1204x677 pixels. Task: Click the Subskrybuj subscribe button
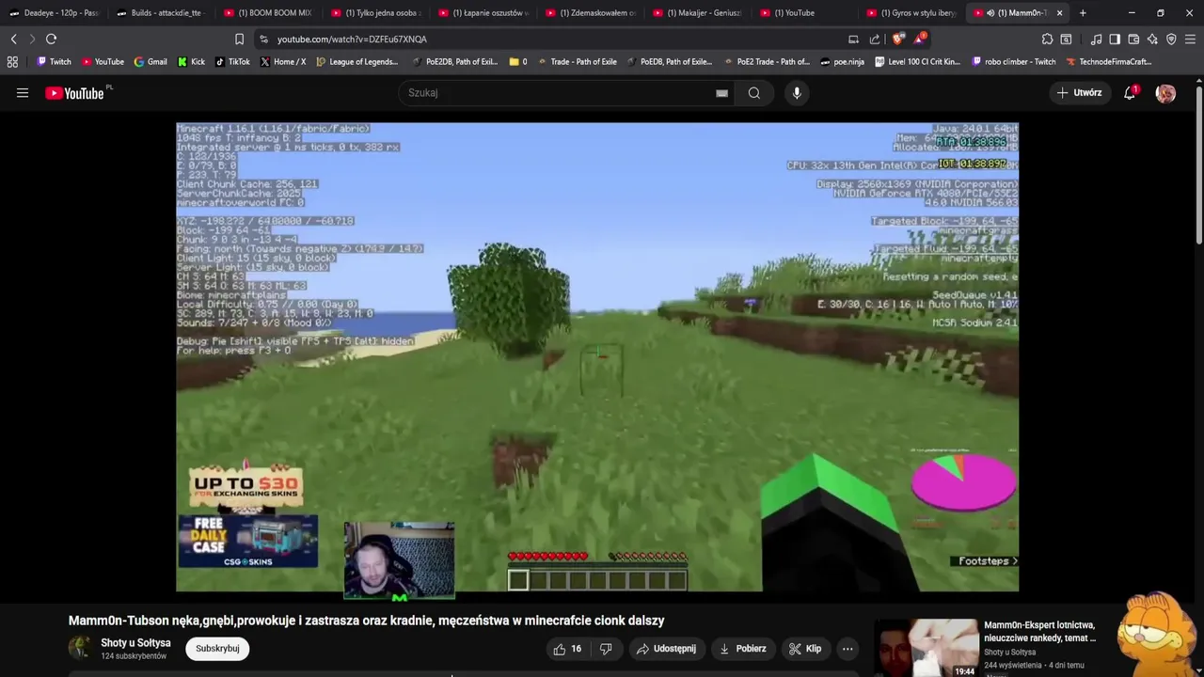coord(217,649)
